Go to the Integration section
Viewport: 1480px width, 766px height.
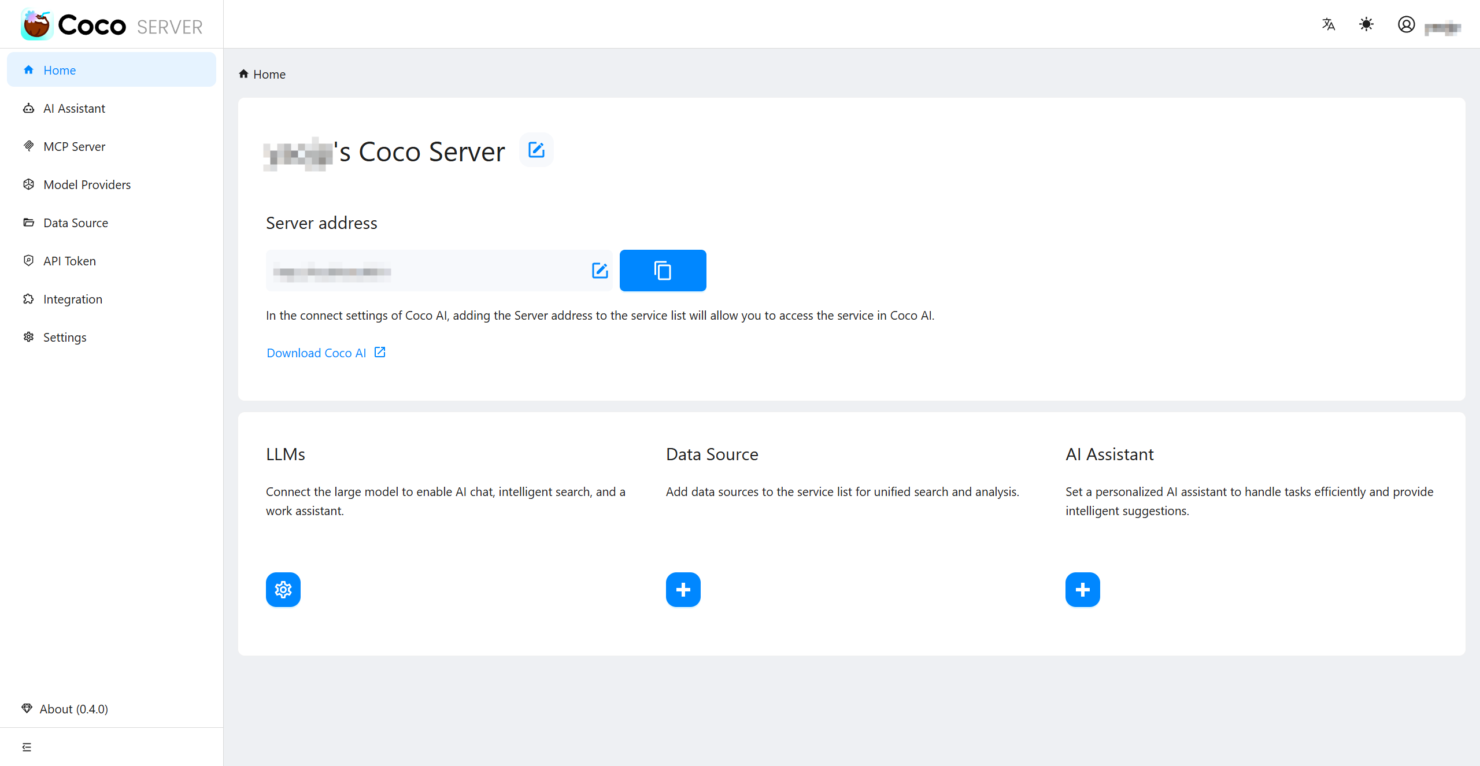[112, 299]
